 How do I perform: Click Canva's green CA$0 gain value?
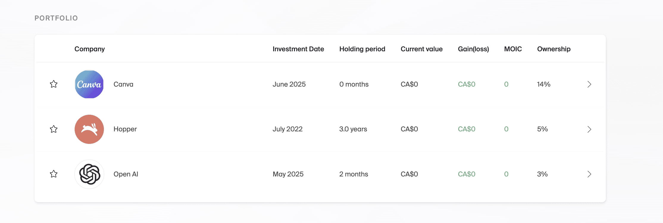(x=466, y=84)
